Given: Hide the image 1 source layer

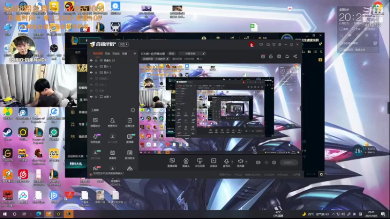Looking at the screenshot, I should coord(91,67).
